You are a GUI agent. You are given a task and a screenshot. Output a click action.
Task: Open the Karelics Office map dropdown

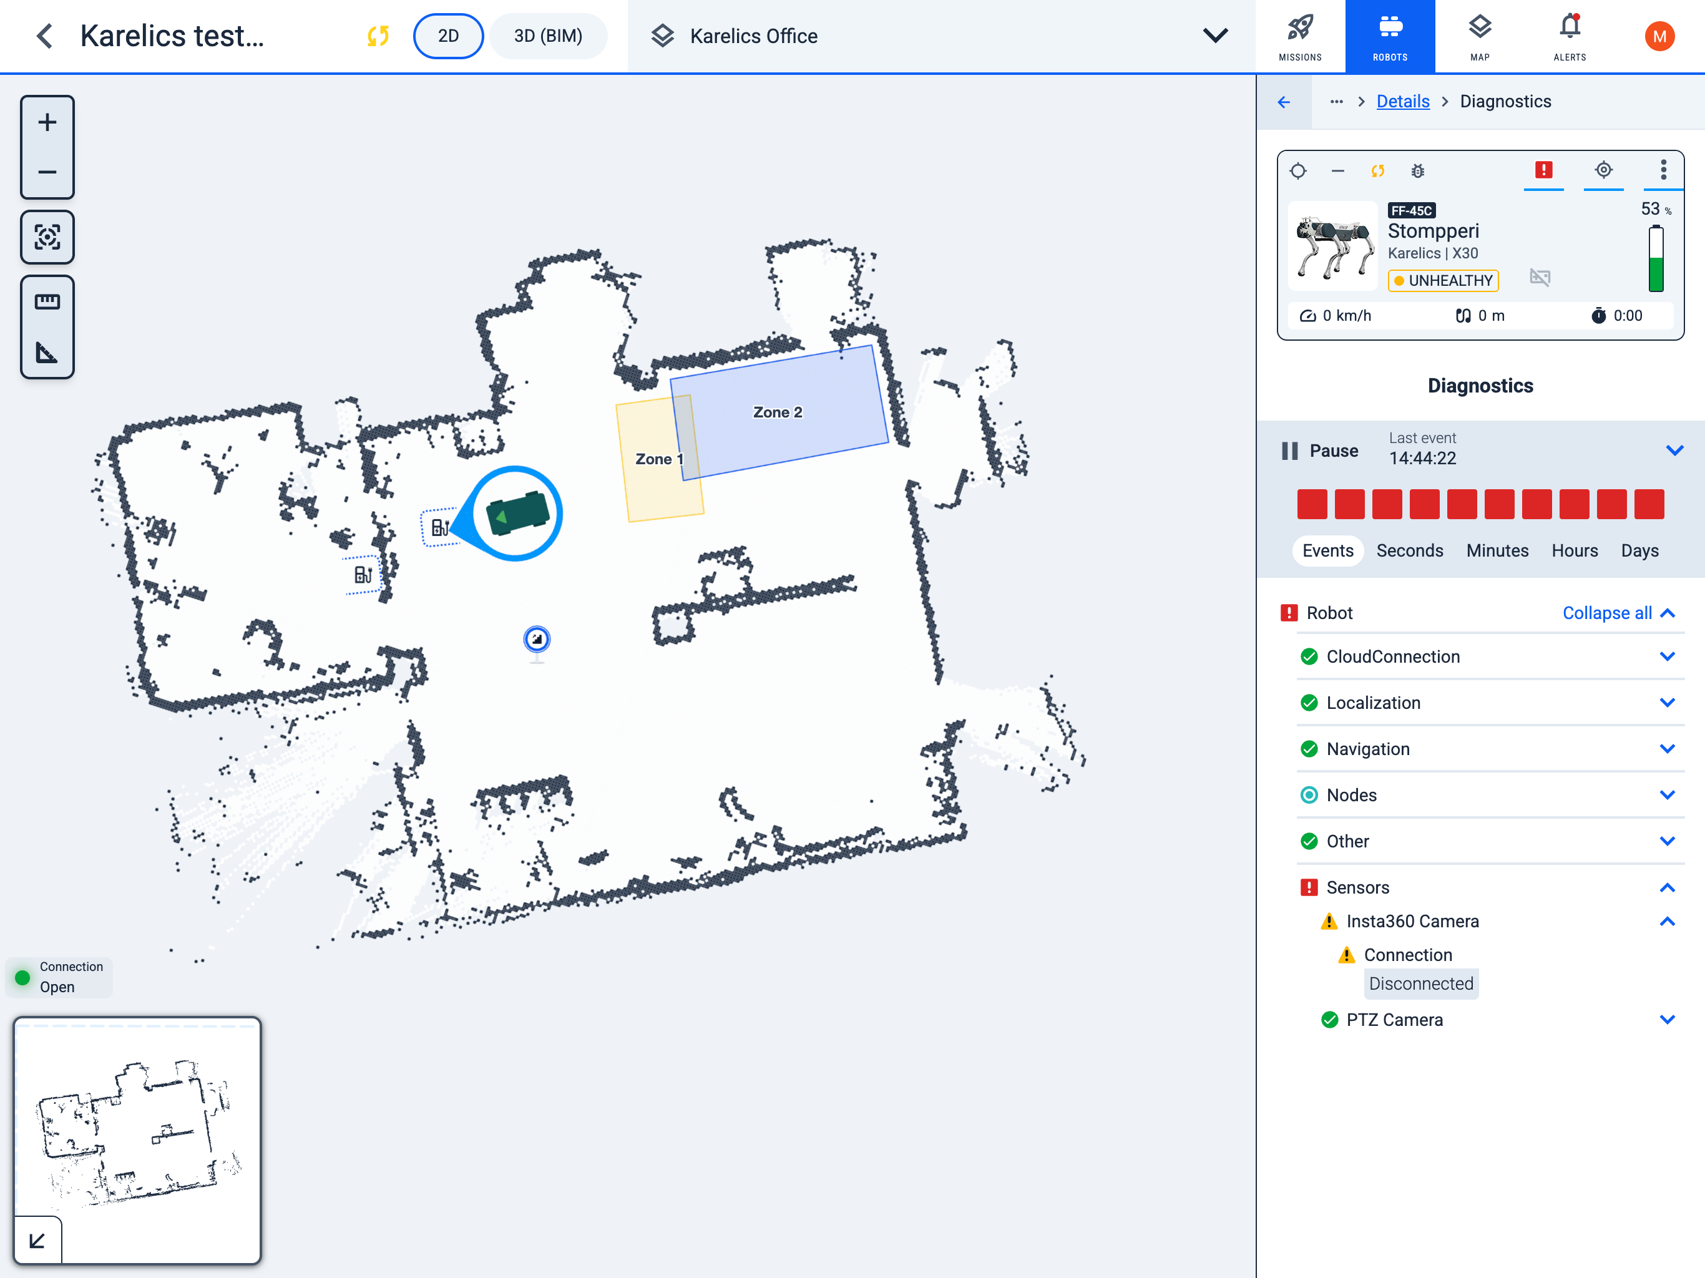tap(1214, 36)
